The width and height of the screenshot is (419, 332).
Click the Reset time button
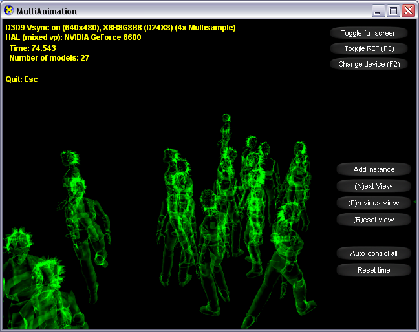[374, 270]
